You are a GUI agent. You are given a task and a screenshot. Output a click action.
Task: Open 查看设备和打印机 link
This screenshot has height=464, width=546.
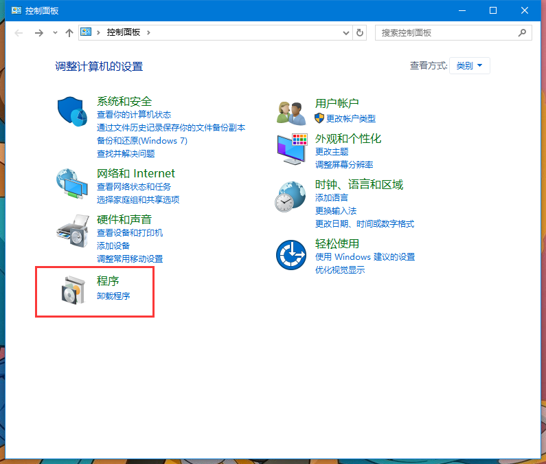coord(130,233)
